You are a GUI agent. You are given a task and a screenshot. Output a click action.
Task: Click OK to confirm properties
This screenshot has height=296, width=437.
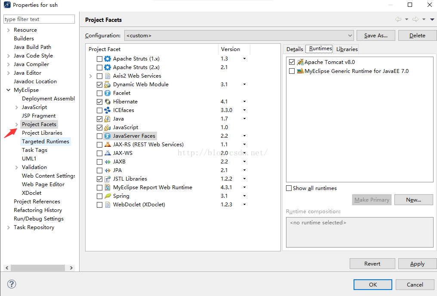click(x=373, y=284)
